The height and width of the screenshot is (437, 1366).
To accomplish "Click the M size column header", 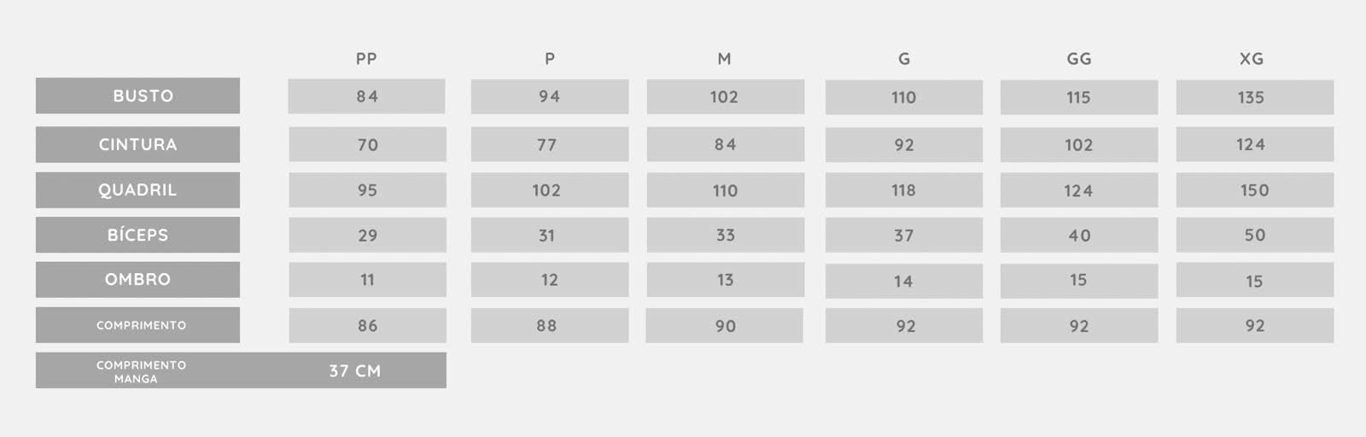I will [x=724, y=59].
